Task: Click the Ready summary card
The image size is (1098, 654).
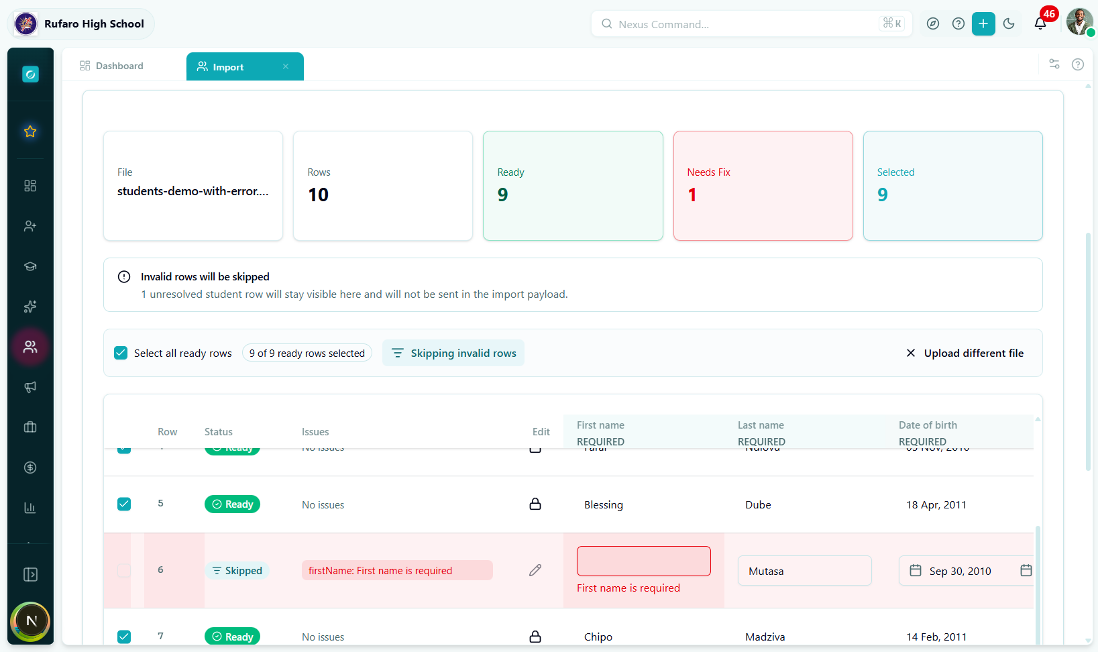Action: [x=573, y=186]
